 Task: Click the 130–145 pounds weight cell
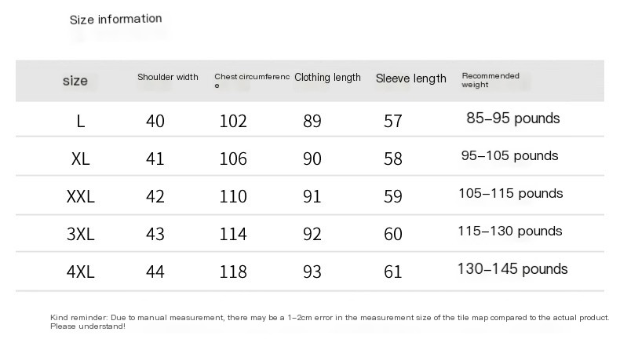coord(512,269)
